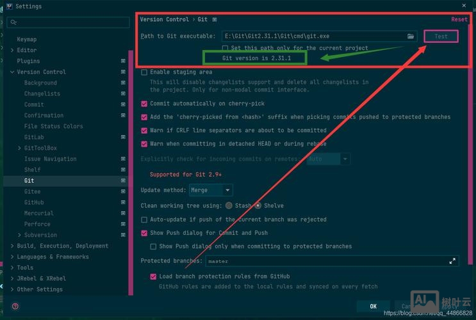Enable staging area checkbox
The height and width of the screenshot is (320, 476).
coord(144,72)
